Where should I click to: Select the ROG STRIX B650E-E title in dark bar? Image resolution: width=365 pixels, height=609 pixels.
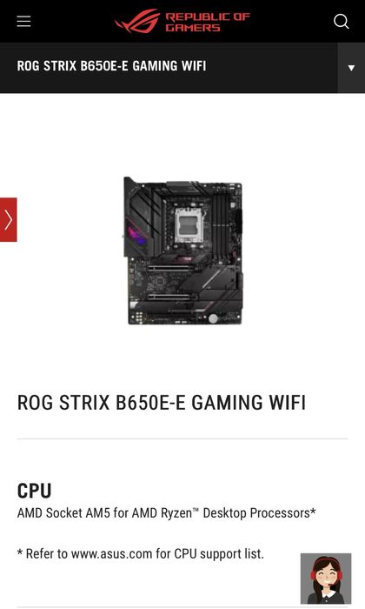pyautogui.click(x=112, y=66)
